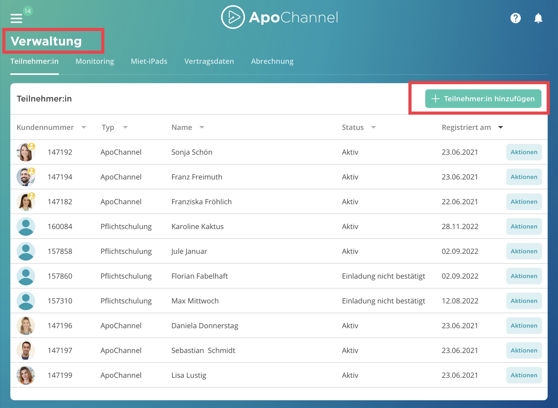Screen dimensions: 558x408
Task: Open Aktionen for Franz Freimuth
Action: pyautogui.click(x=524, y=177)
